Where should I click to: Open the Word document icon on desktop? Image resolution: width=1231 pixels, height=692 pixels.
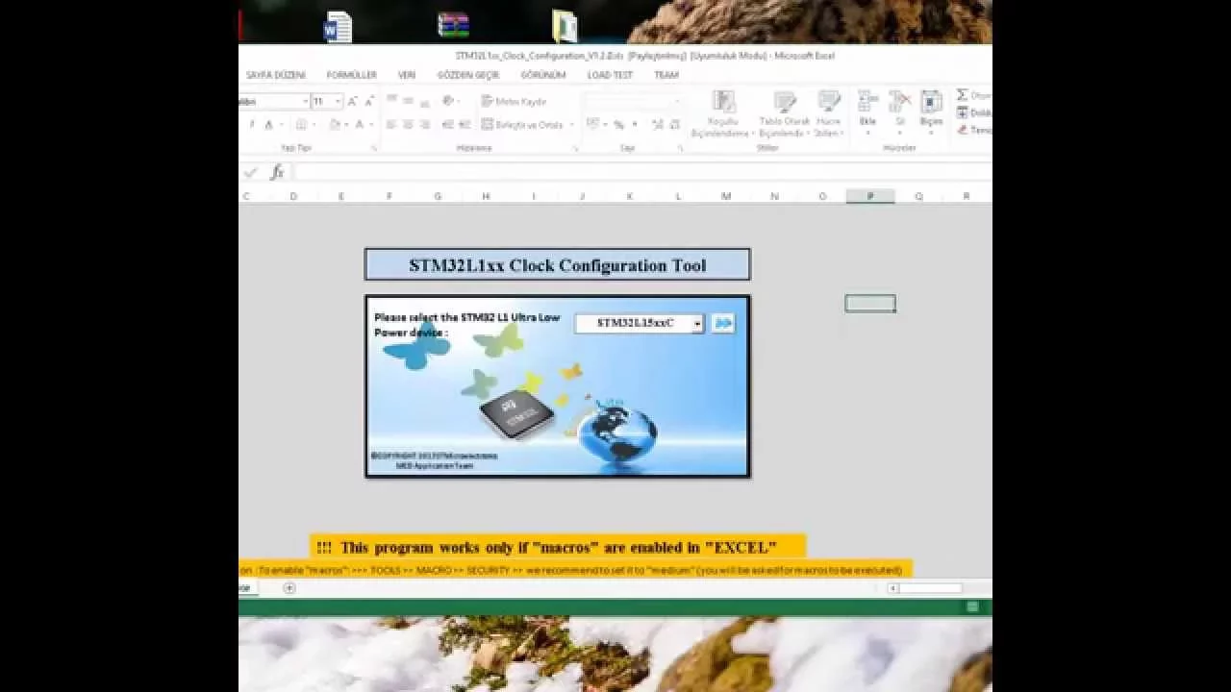pyautogui.click(x=338, y=27)
